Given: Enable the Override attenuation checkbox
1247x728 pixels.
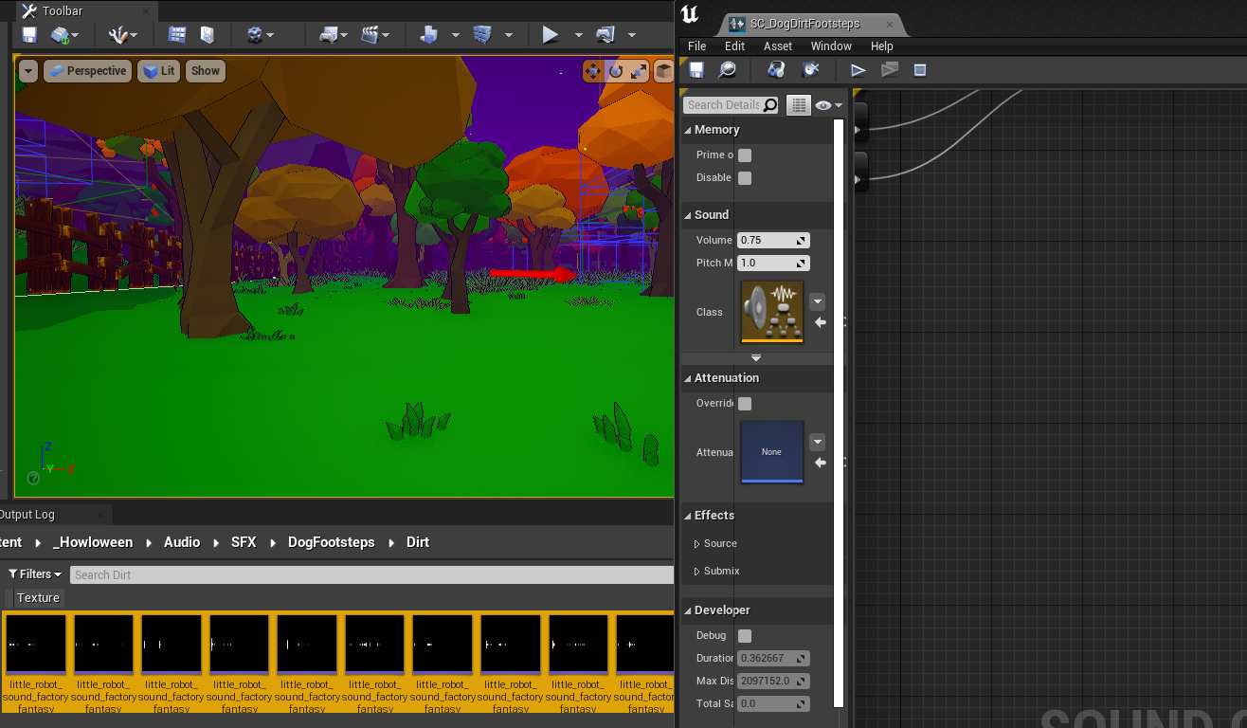Looking at the screenshot, I should tap(744, 403).
